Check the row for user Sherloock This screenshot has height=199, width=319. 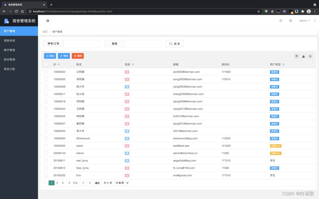point(46,138)
